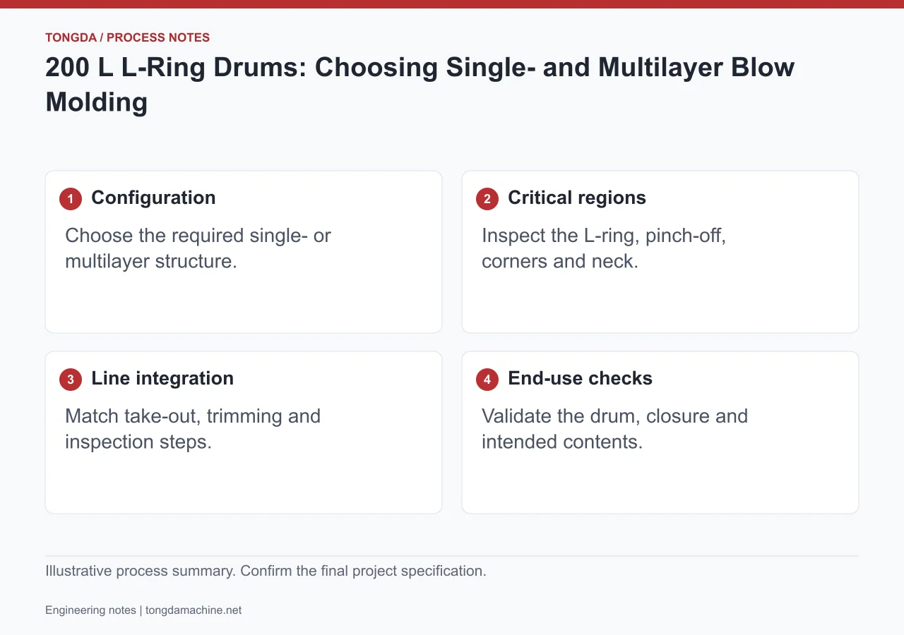Viewport: 904px width, 635px height.
Task: Click the Molding word in the title
Action: click(97, 102)
